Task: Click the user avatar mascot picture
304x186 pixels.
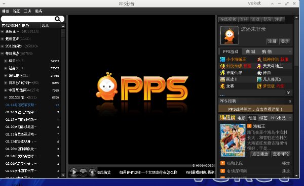Action: coord(230,35)
